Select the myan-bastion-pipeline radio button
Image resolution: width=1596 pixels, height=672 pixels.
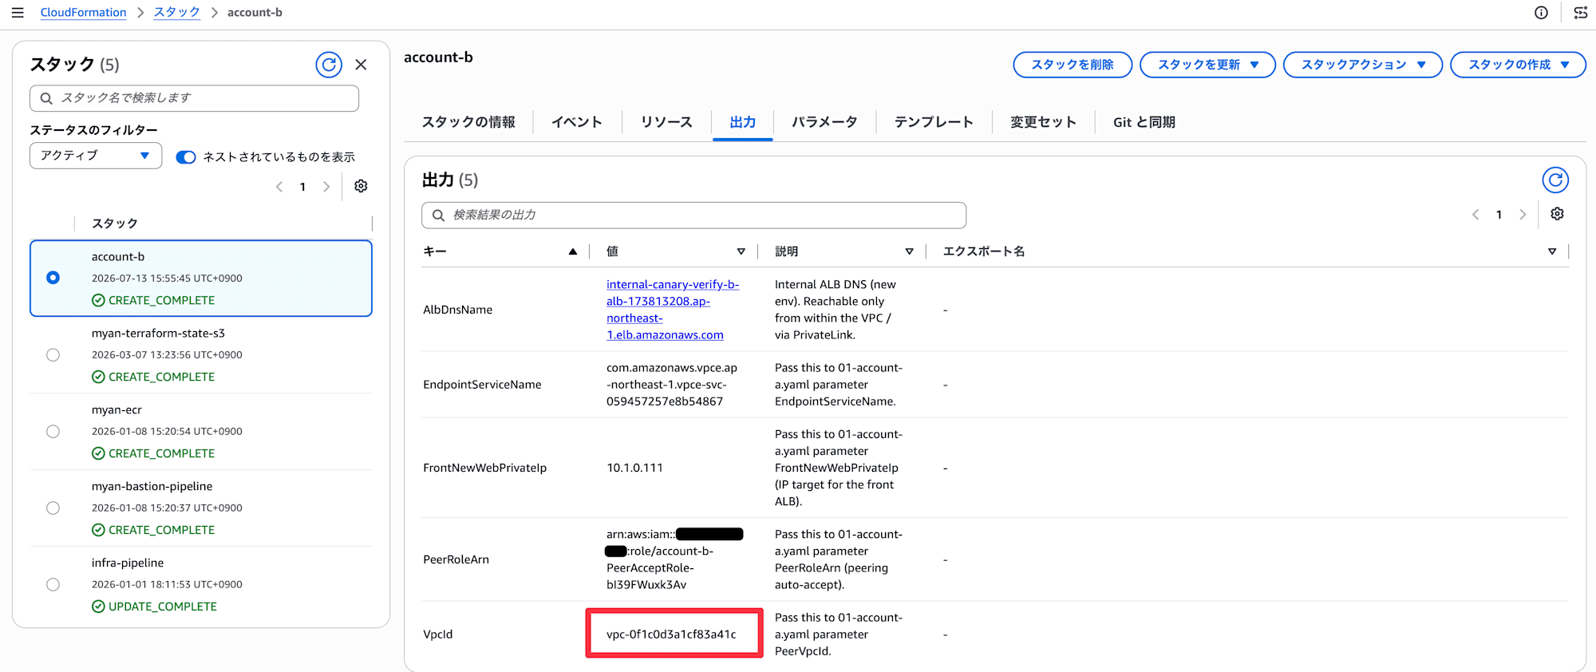coord(53,508)
